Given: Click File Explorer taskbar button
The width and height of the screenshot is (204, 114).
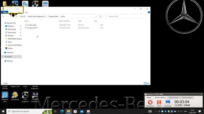Looking at the screenshot, I should (69, 111).
